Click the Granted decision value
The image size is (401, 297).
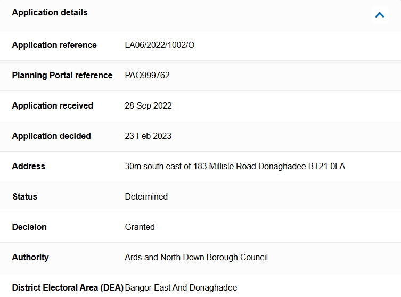pos(140,227)
